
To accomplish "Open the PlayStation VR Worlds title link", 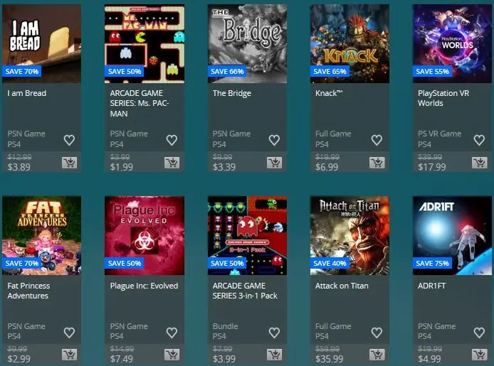I will [443, 98].
